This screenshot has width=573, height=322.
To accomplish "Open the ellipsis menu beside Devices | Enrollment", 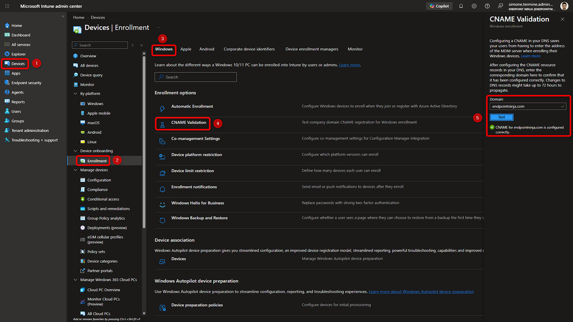I will pos(158,28).
